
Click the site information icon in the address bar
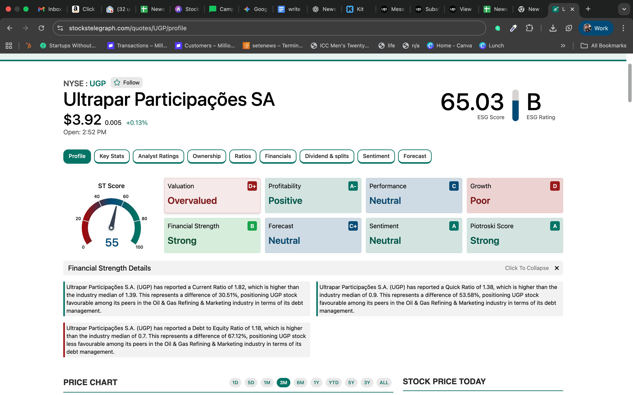(x=60, y=28)
